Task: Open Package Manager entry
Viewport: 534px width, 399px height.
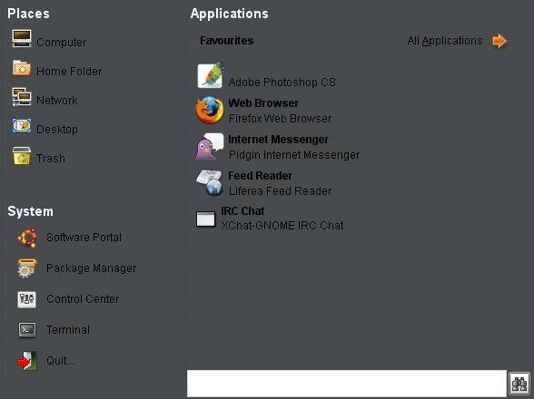Action: (91, 268)
